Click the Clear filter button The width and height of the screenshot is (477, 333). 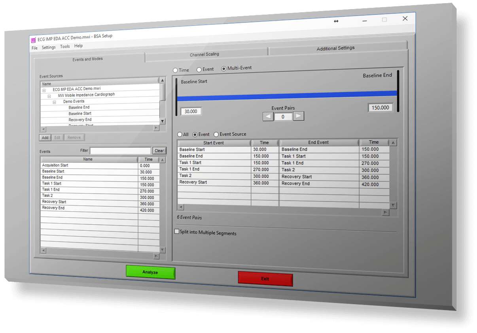coord(159,151)
